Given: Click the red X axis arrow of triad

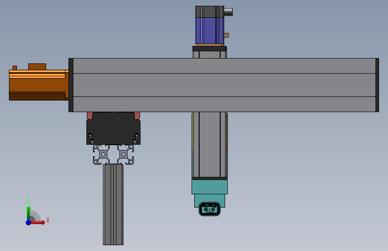Looking at the screenshot, I should pyautogui.click(x=38, y=222).
